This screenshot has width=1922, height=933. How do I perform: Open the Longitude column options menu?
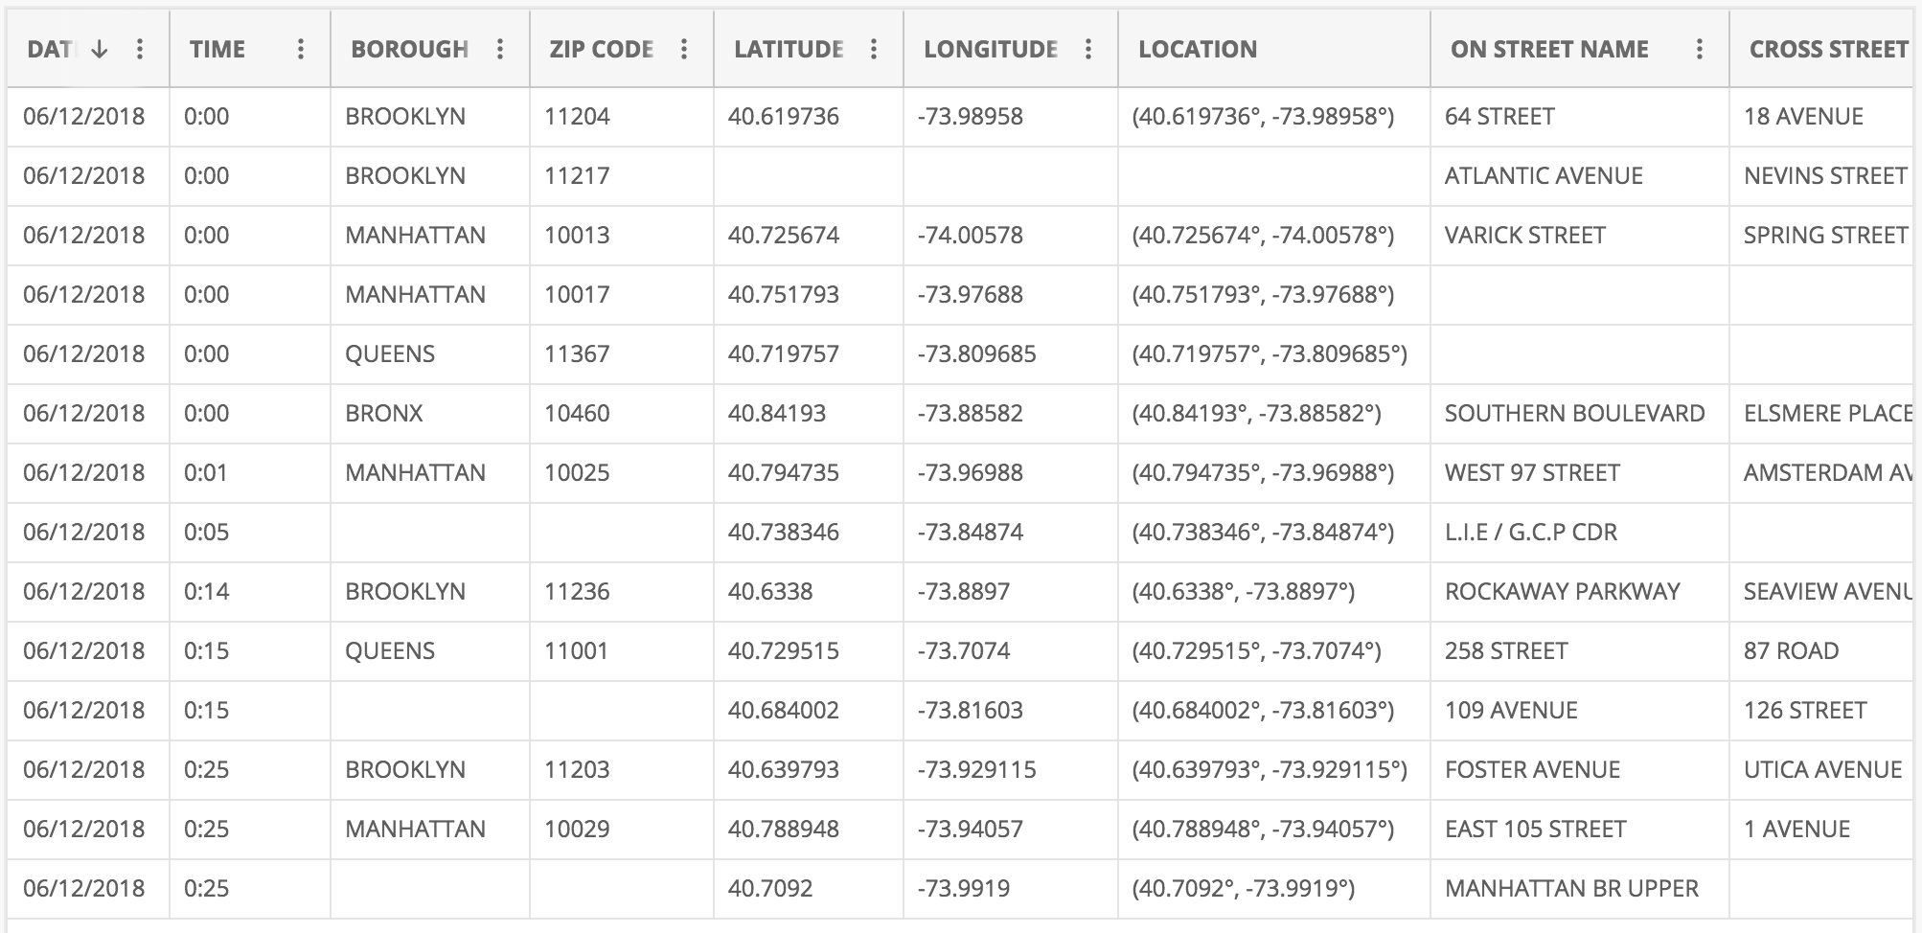pos(1088,50)
